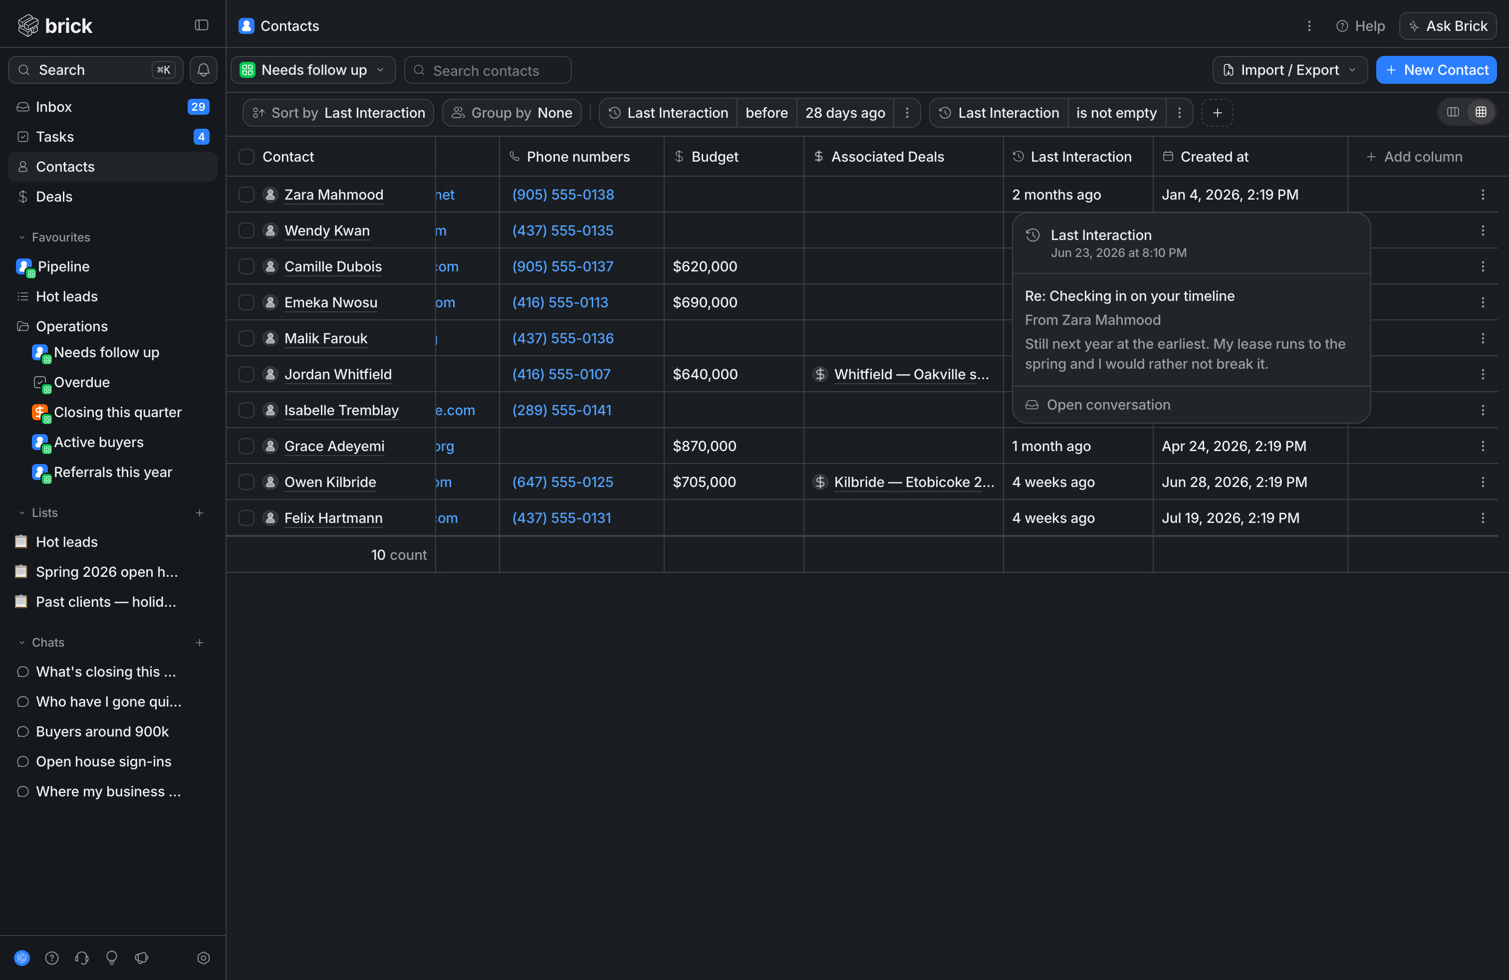The width and height of the screenshot is (1509, 980).
Task: Select all contacts header checkbox
Action: click(x=247, y=157)
